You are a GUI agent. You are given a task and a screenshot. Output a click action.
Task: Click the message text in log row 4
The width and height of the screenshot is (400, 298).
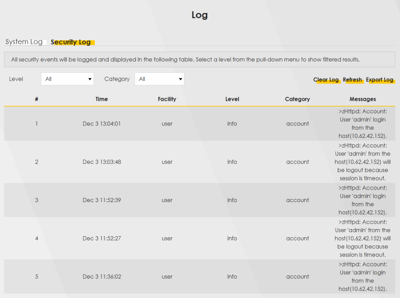pos(362,238)
